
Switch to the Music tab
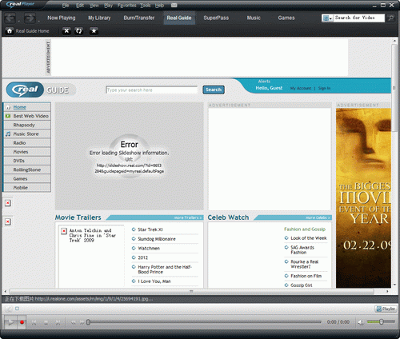click(x=254, y=18)
